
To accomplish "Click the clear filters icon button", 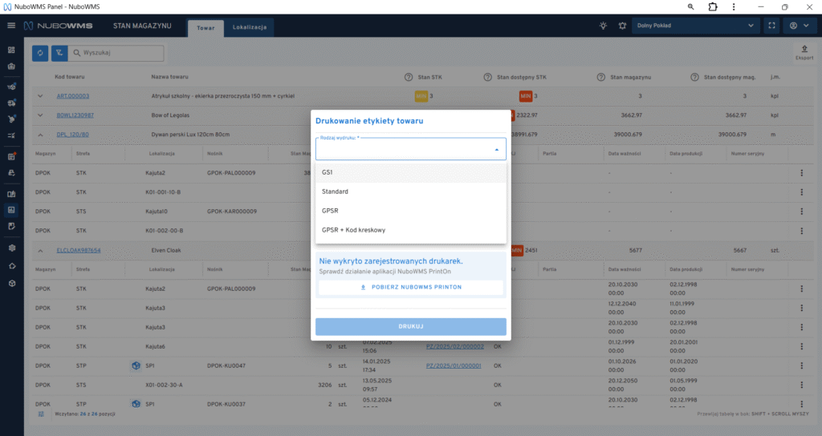I will coord(59,53).
